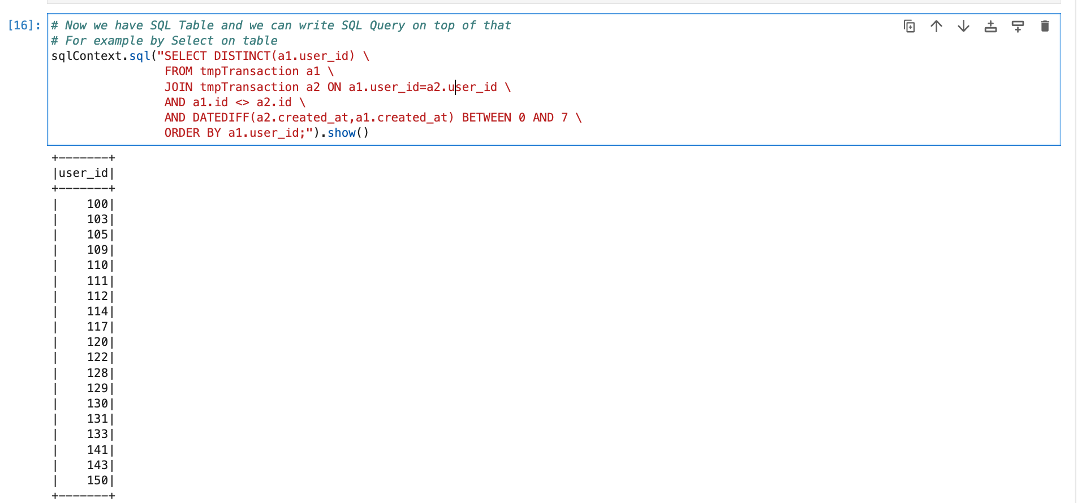The image size is (1077, 503).
Task: Click the [16] execution count prompt
Action: pyautogui.click(x=24, y=25)
